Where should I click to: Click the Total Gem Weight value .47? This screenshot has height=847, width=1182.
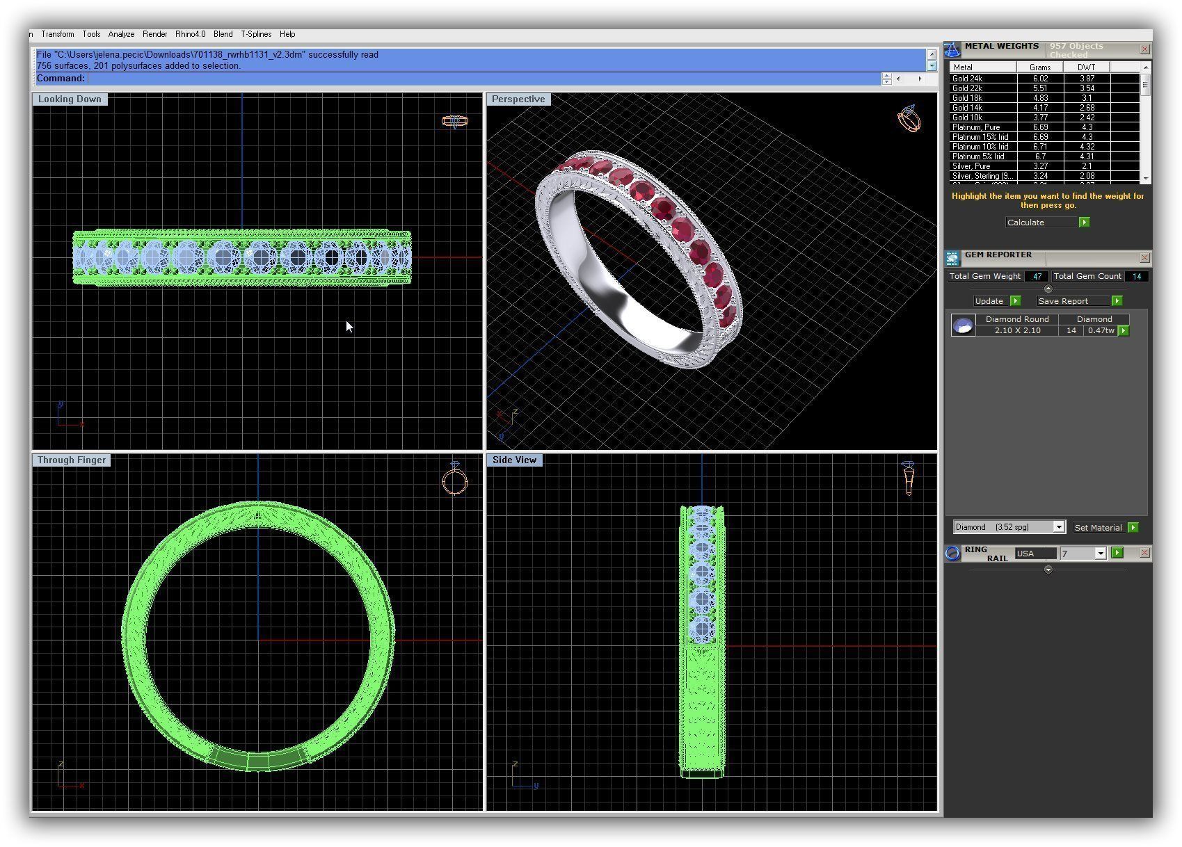[1037, 277]
